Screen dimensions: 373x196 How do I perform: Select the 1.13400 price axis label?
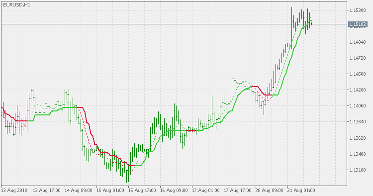click(x=358, y=154)
